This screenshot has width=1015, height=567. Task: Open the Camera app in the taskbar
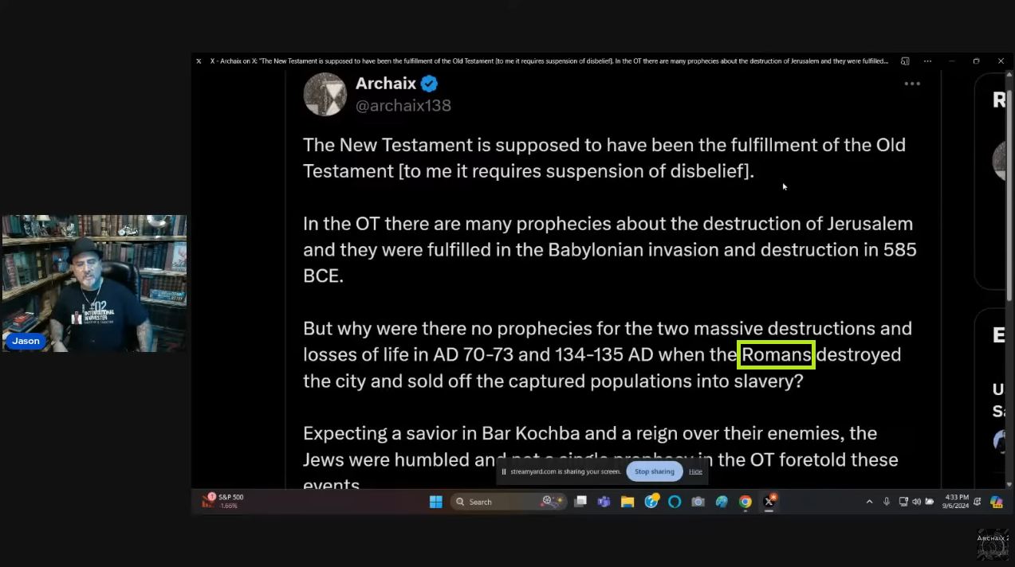(698, 502)
